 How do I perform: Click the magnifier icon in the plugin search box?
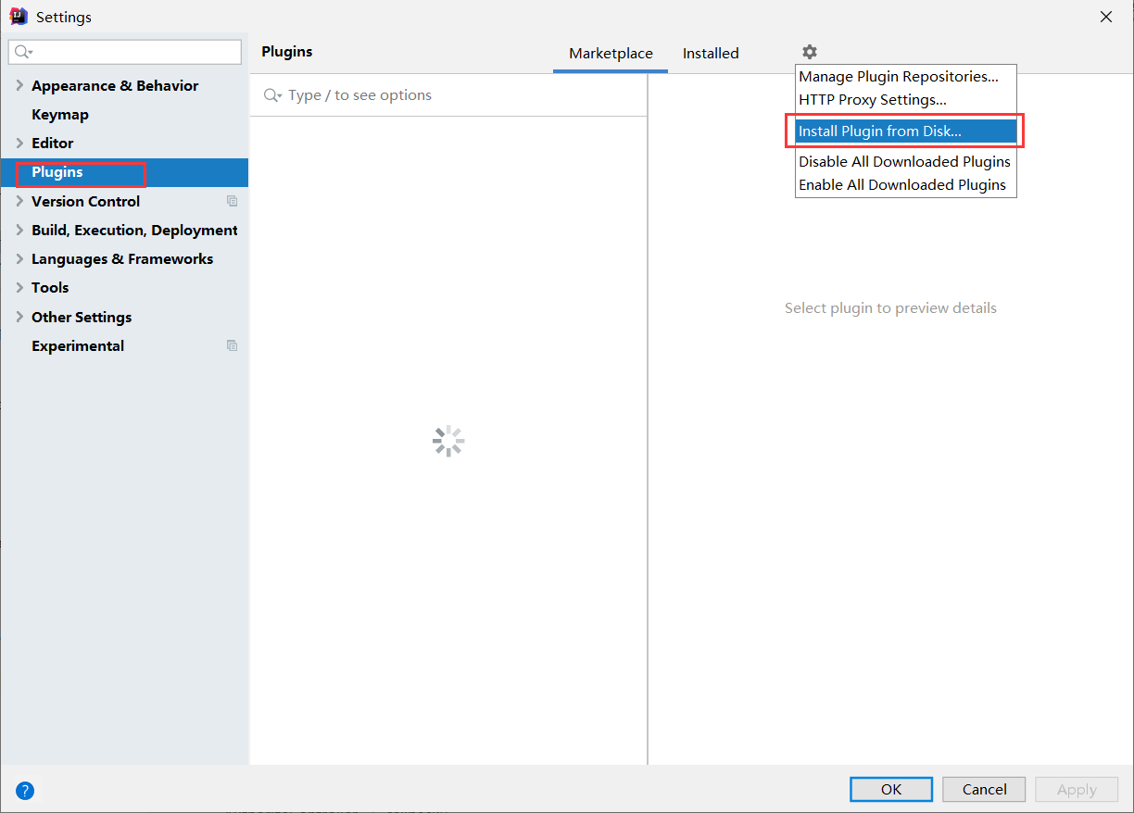coord(273,95)
